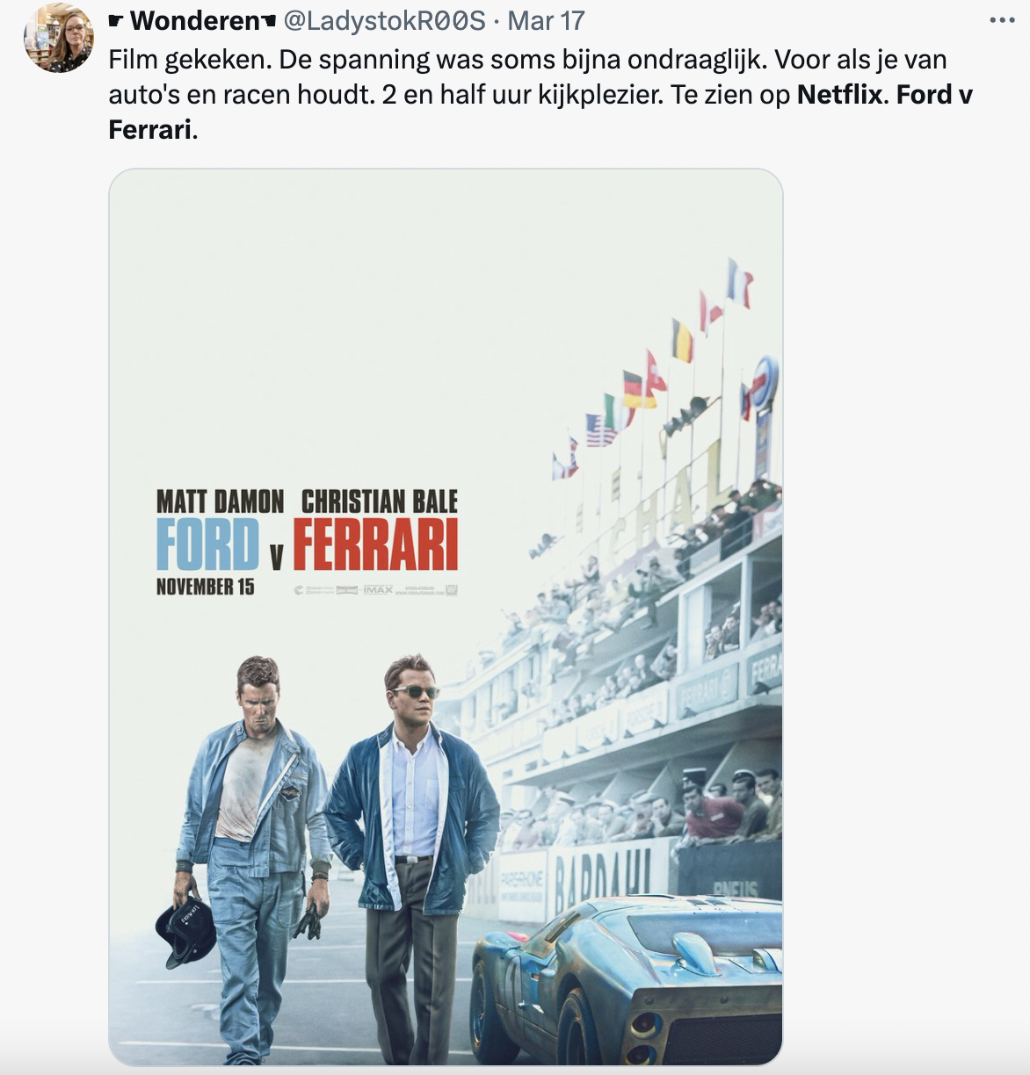
Task: Click the blue race car in poster
Action: [x=627, y=981]
